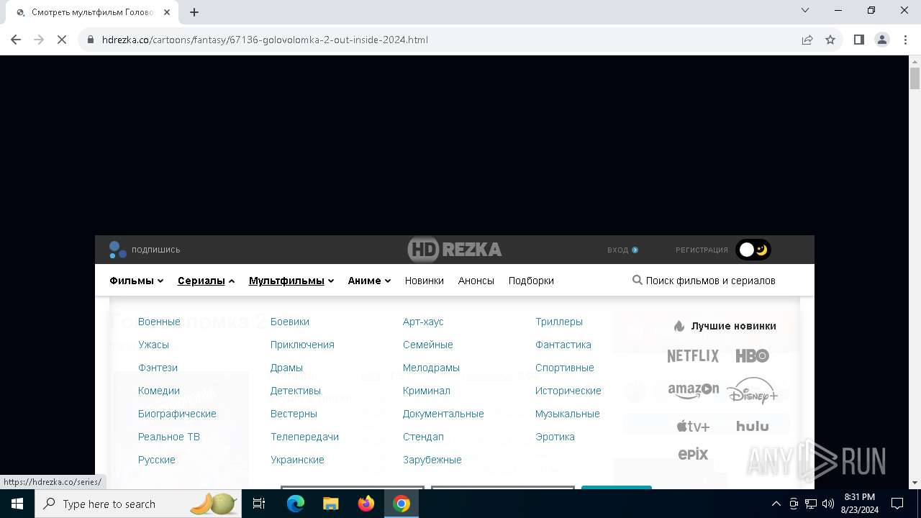
Task: Go back with browser back arrow
Action: [16, 40]
